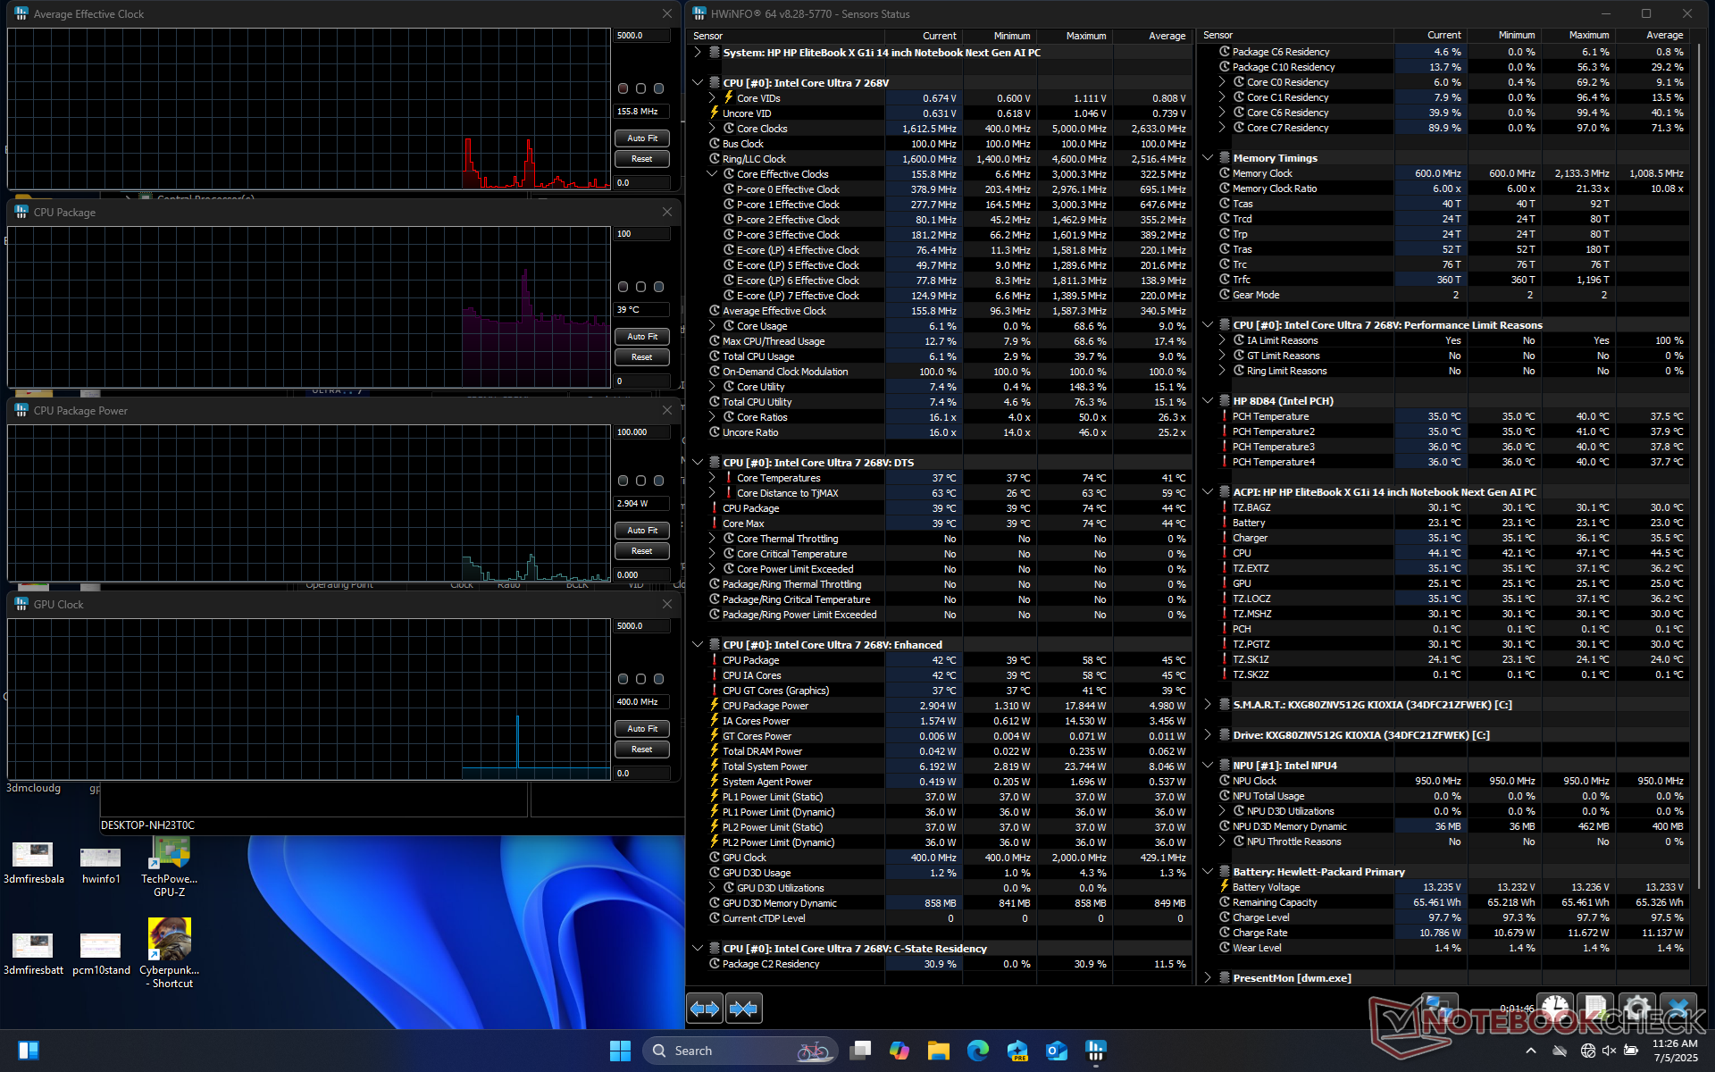Select third radio circle in Average Effective Clock graph
This screenshot has width=1715, height=1072.
point(658,88)
